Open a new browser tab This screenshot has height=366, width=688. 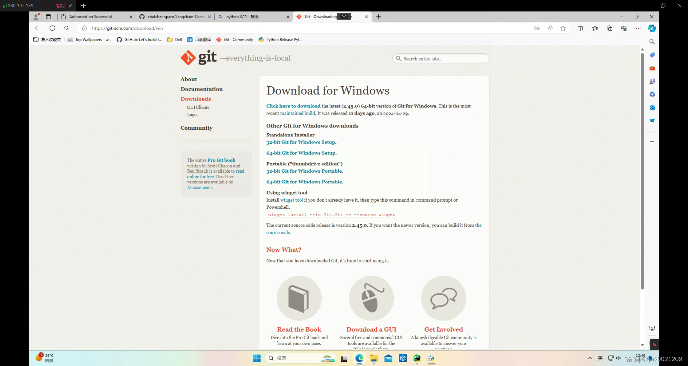point(379,16)
